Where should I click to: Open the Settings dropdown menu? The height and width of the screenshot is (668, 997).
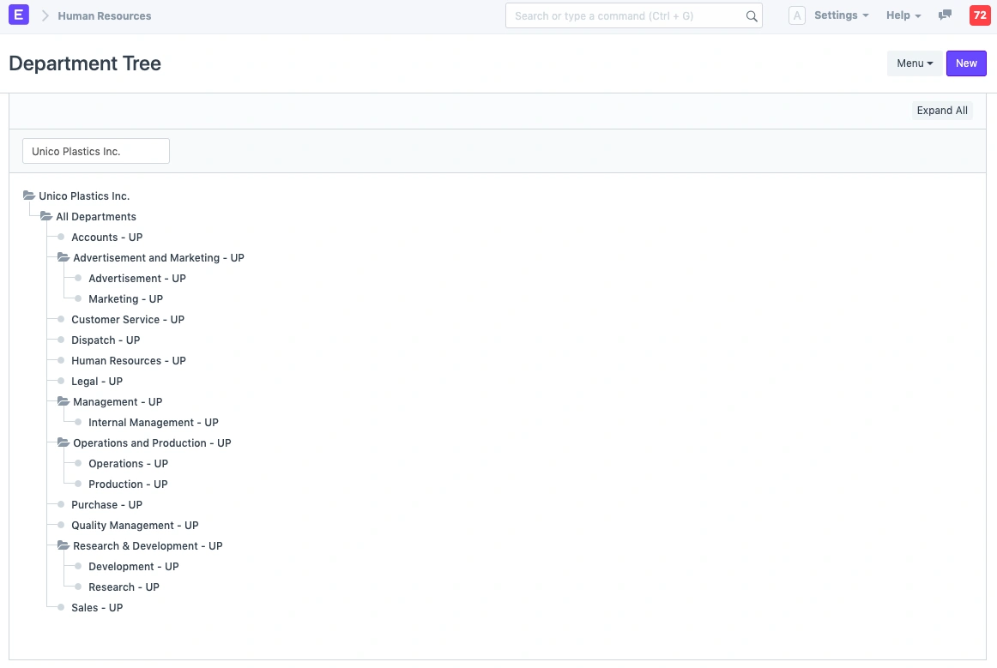[841, 15]
